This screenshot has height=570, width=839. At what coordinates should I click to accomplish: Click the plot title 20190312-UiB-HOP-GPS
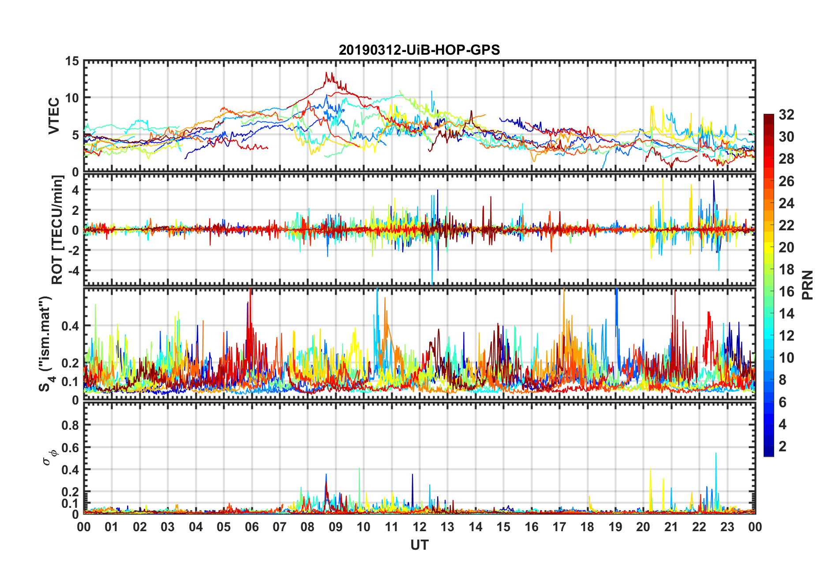coord(419,50)
